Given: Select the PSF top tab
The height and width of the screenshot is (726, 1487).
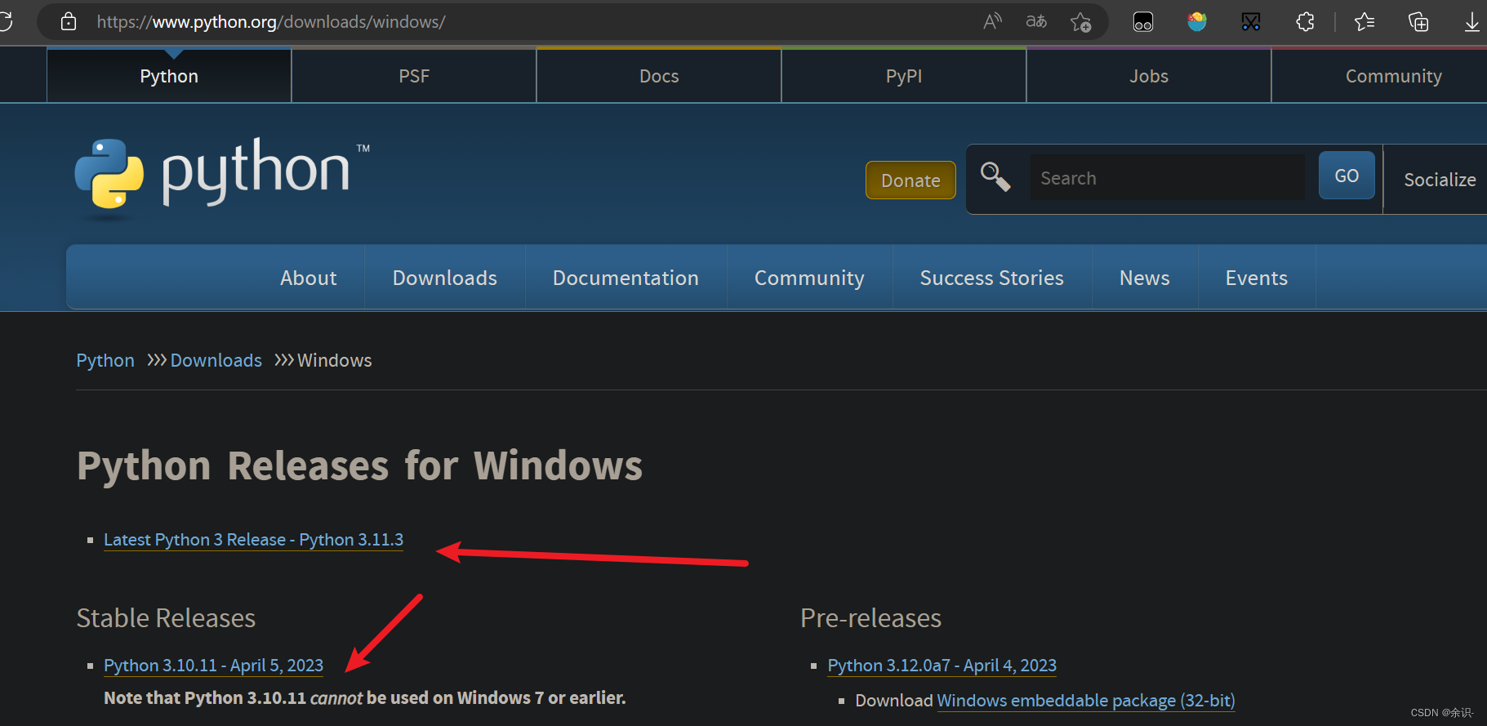Looking at the screenshot, I should click(414, 76).
